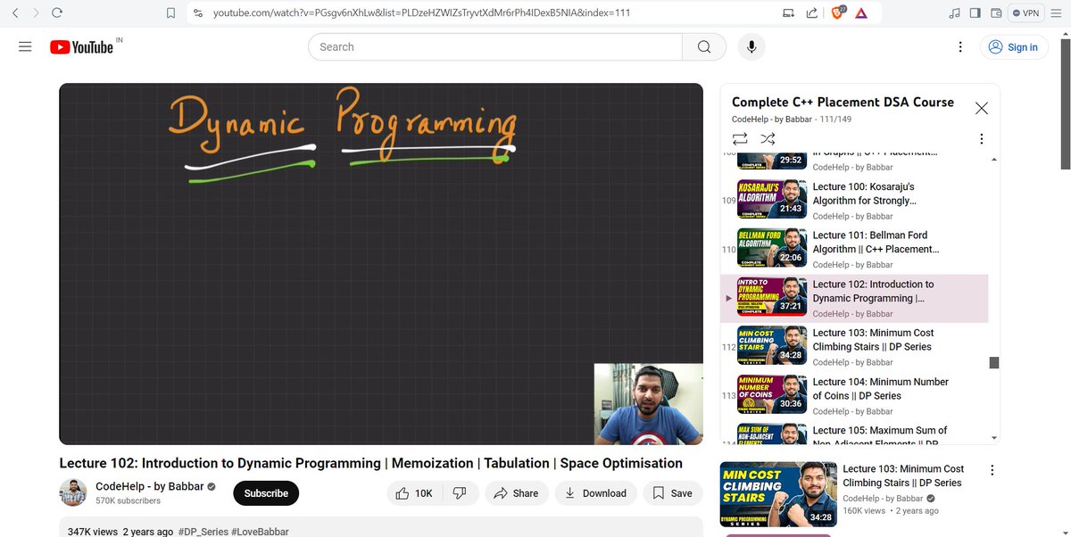The width and height of the screenshot is (1071, 537).
Task: Click playlist scrollbar up arrow
Action: pyautogui.click(x=994, y=159)
